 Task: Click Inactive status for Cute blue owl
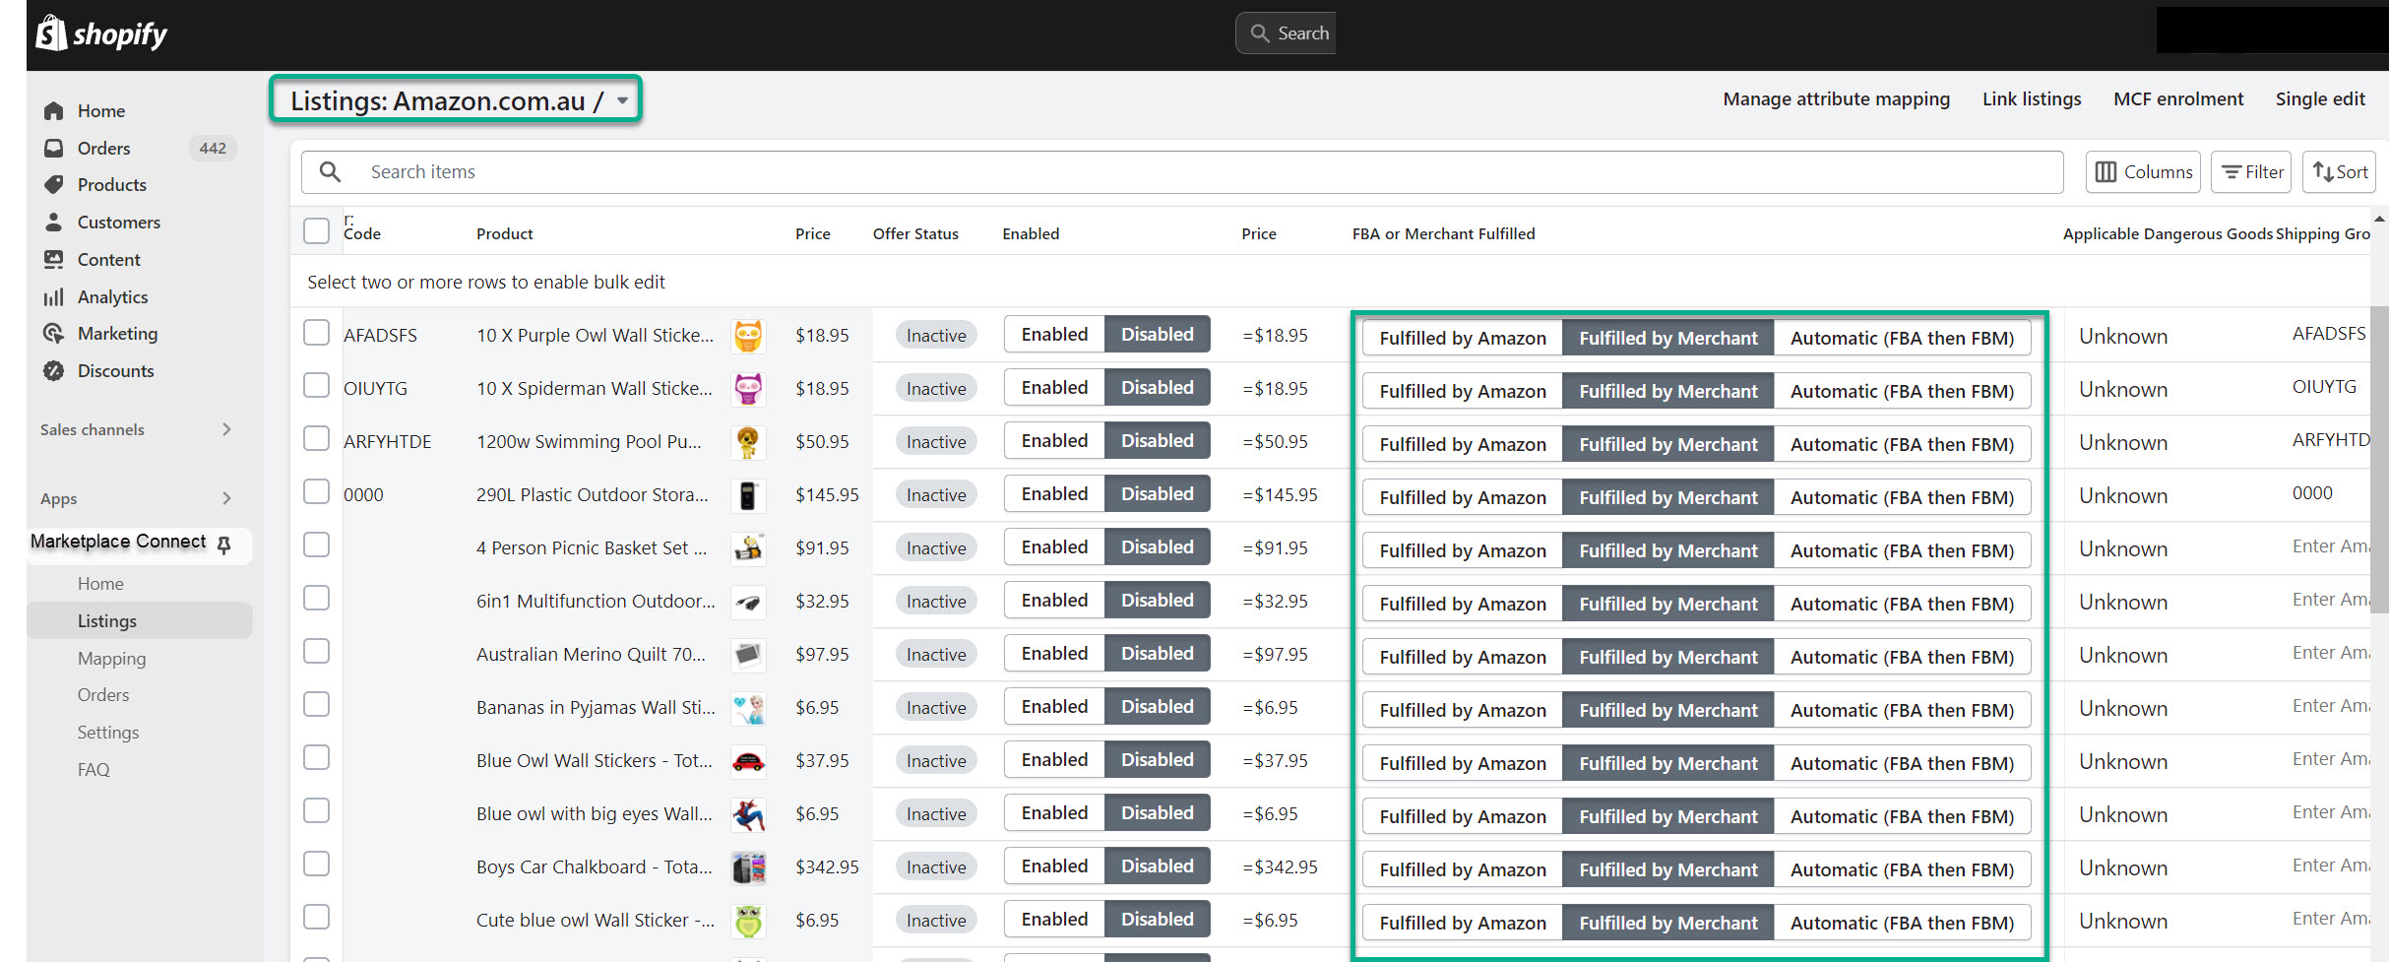click(x=936, y=921)
